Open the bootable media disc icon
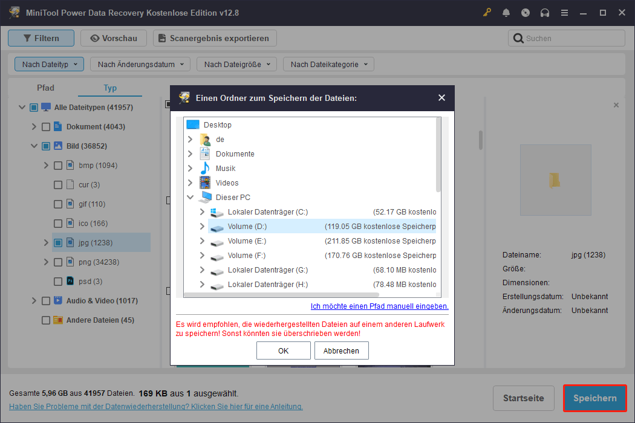Viewport: 635px width, 423px height. [526, 12]
